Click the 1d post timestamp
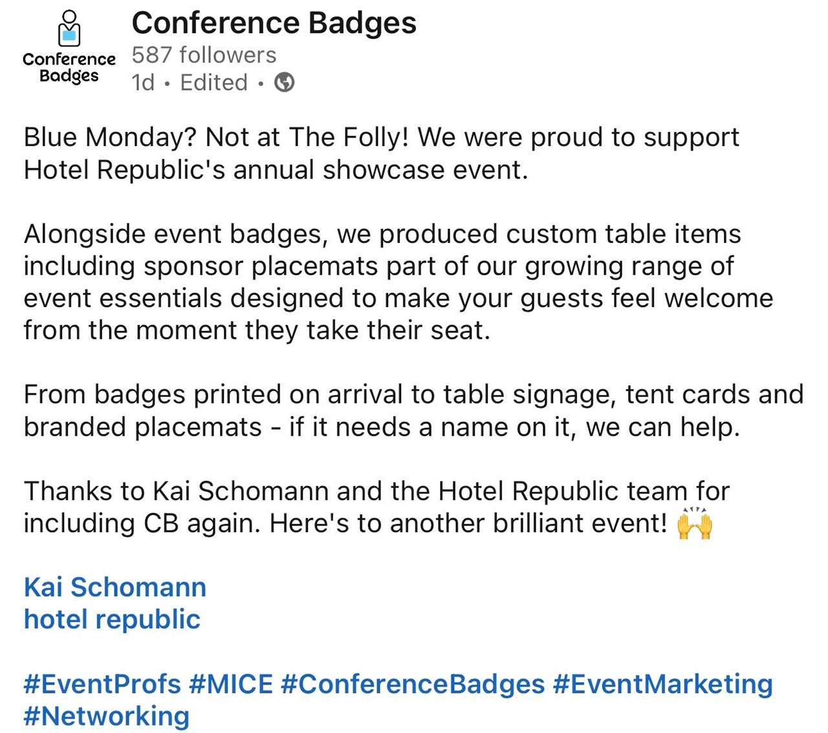 pos(143,83)
